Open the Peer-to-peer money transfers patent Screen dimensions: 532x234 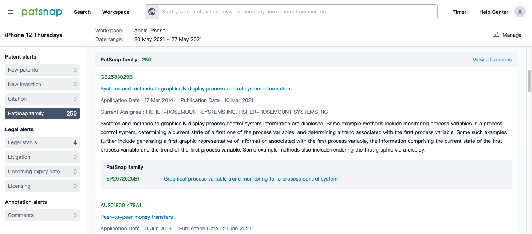coord(137,217)
